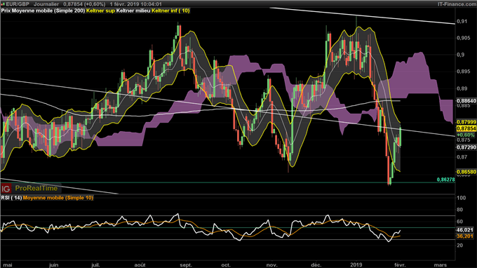Click the mai month label on time axis
Image resolution: width=477 pixels, height=268 pixels.
point(8,265)
